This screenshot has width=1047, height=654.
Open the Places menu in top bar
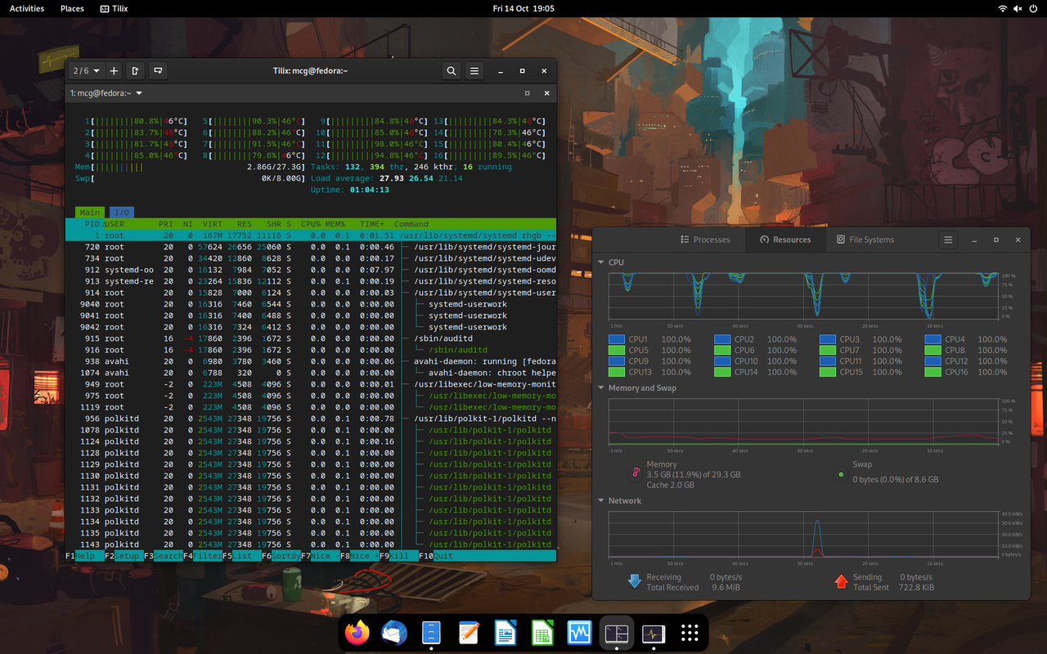pos(72,8)
